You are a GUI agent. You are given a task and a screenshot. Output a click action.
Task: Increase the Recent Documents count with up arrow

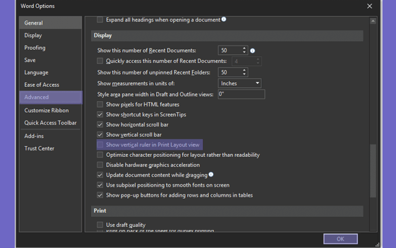tap(244, 48)
